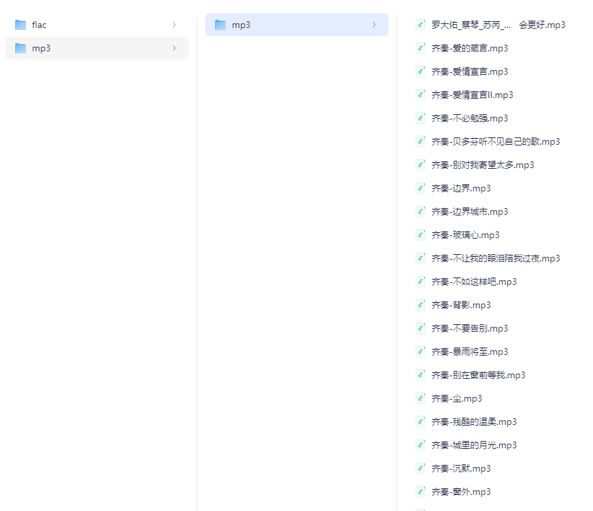Click music icon beside 齐秦-别在窗前等我.mp3
Viewport: 593px width, 511px height.
[420, 375]
